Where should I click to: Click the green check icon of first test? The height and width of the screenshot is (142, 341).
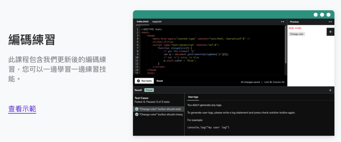coord(137,109)
